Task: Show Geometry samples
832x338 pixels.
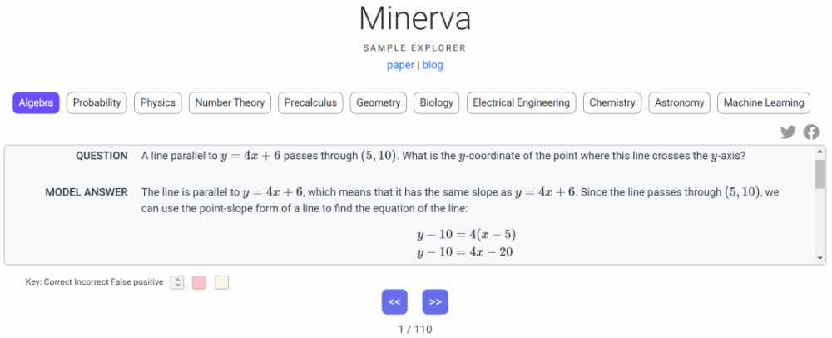Action: pos(379,103)
